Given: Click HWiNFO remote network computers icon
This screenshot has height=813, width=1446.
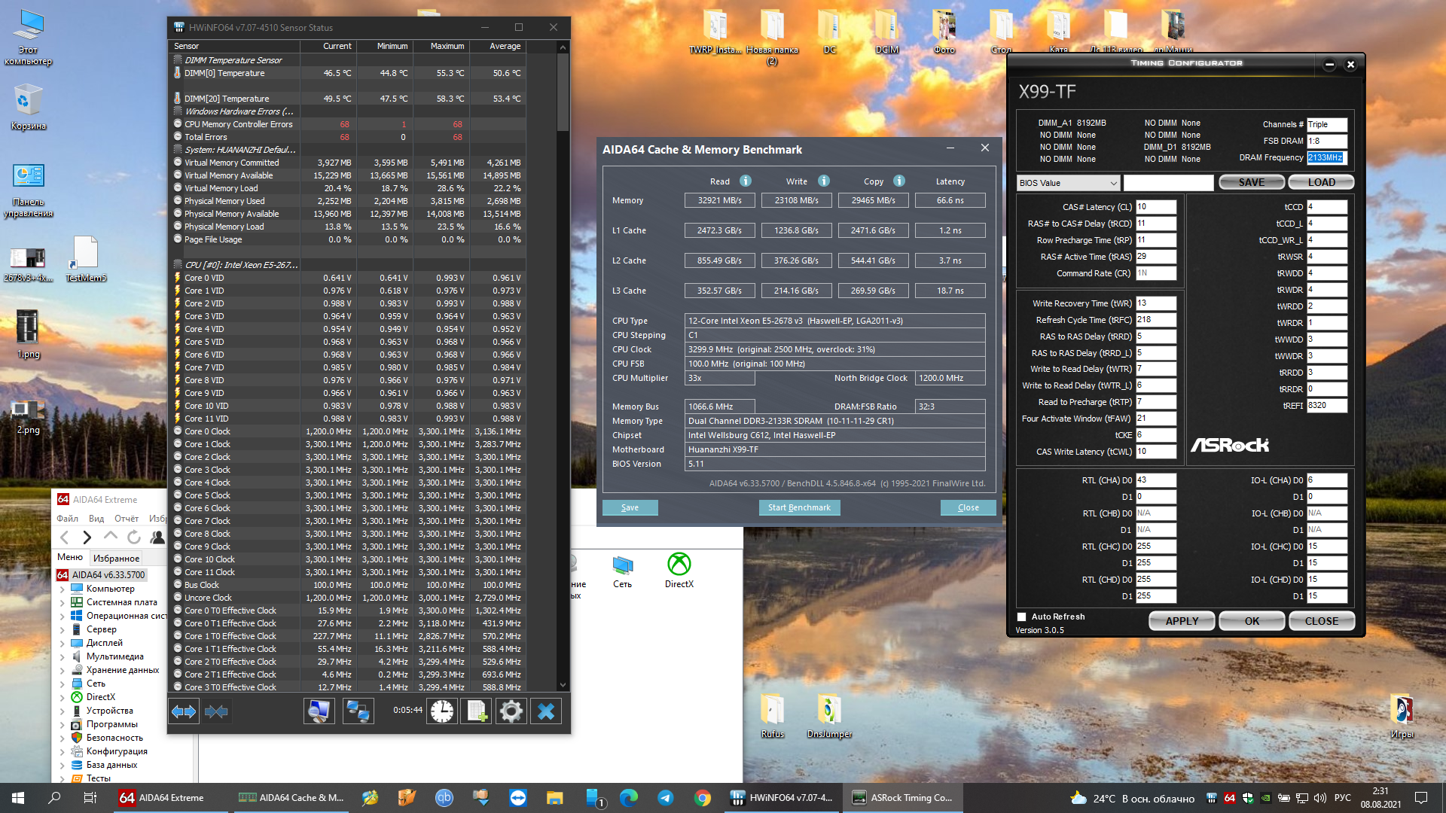Looking at the screenshot, I should point(358,711).
